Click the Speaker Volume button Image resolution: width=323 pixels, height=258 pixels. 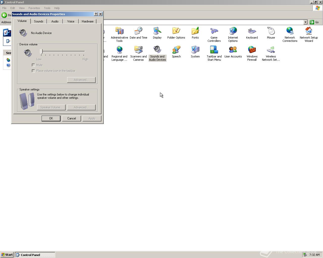tap(51, 107)
